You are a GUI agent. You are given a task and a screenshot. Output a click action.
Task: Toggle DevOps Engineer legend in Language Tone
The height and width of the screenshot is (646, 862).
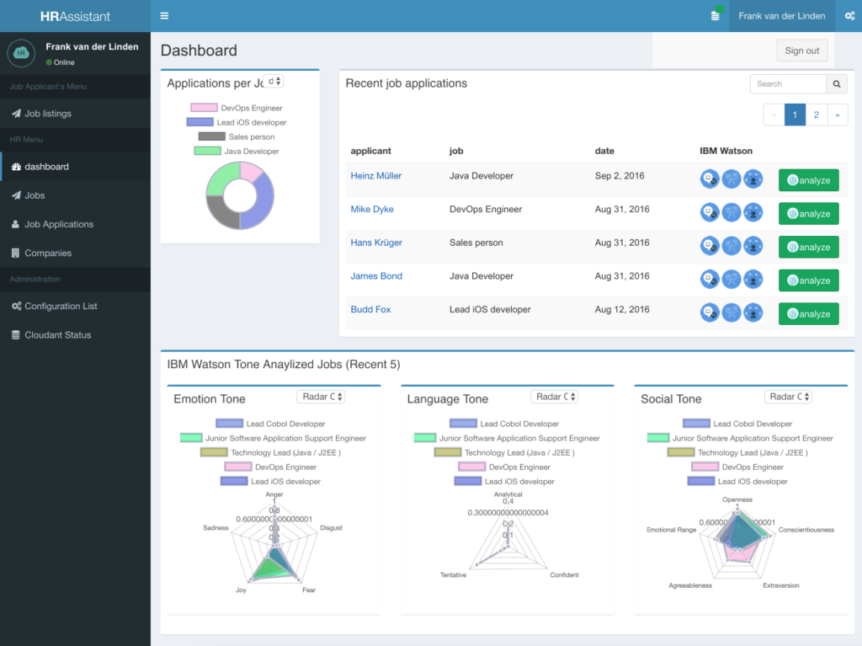tap(504, 467)
